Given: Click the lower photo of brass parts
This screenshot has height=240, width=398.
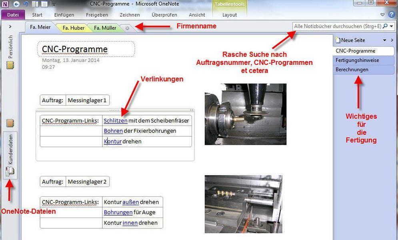Looking at the screenshot, I should pos(244,204).
